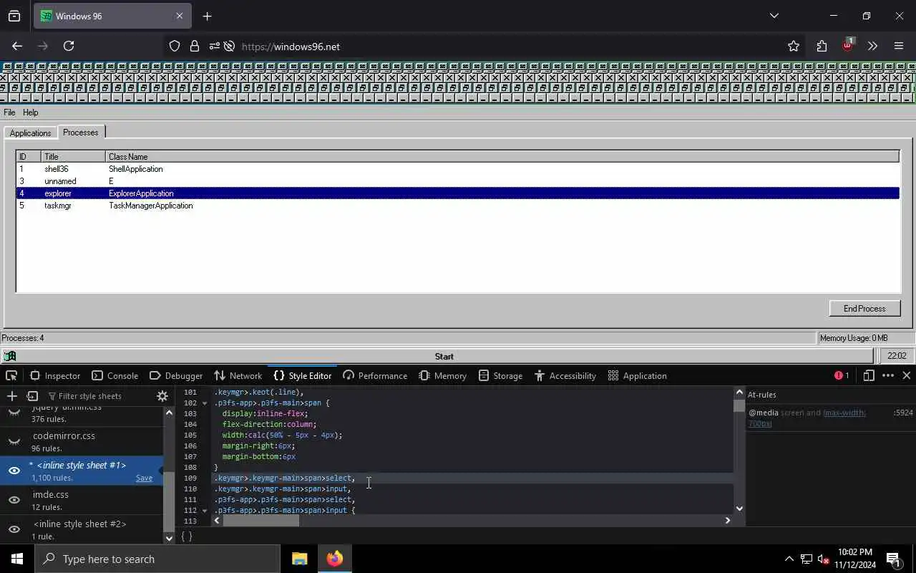
Task: Click the red error count badge
Action: coord(842,375)
